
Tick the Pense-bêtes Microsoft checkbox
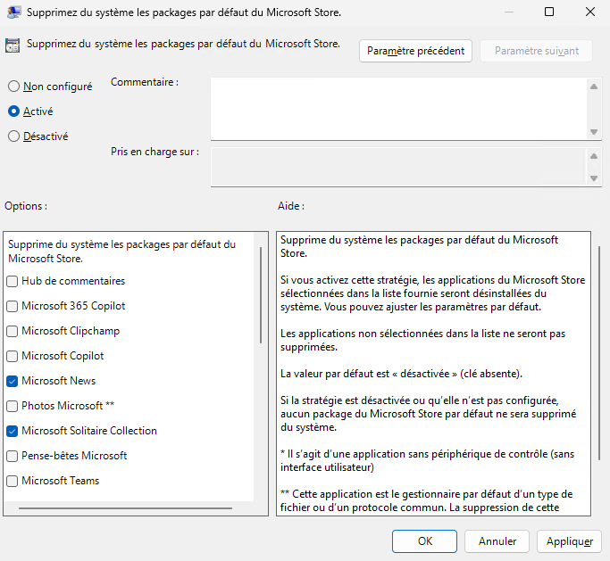tap(13, 456)
